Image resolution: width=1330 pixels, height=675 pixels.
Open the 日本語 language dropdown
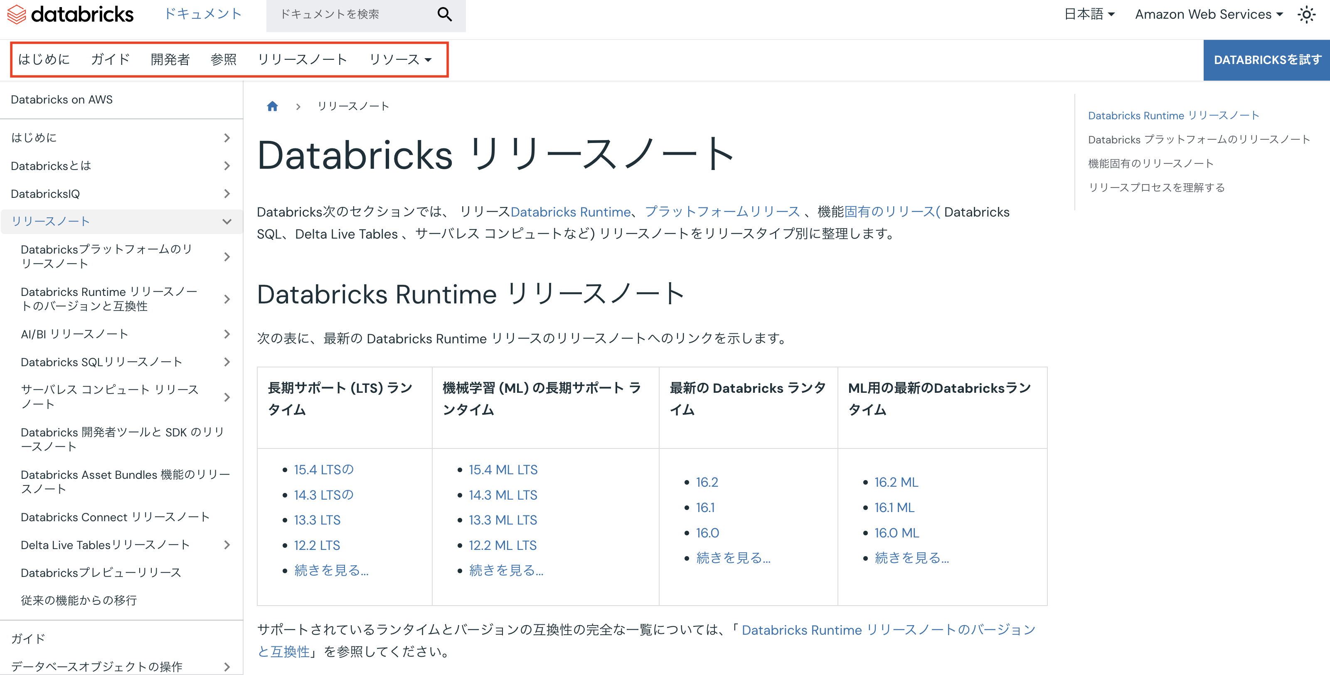(1089, 14)
